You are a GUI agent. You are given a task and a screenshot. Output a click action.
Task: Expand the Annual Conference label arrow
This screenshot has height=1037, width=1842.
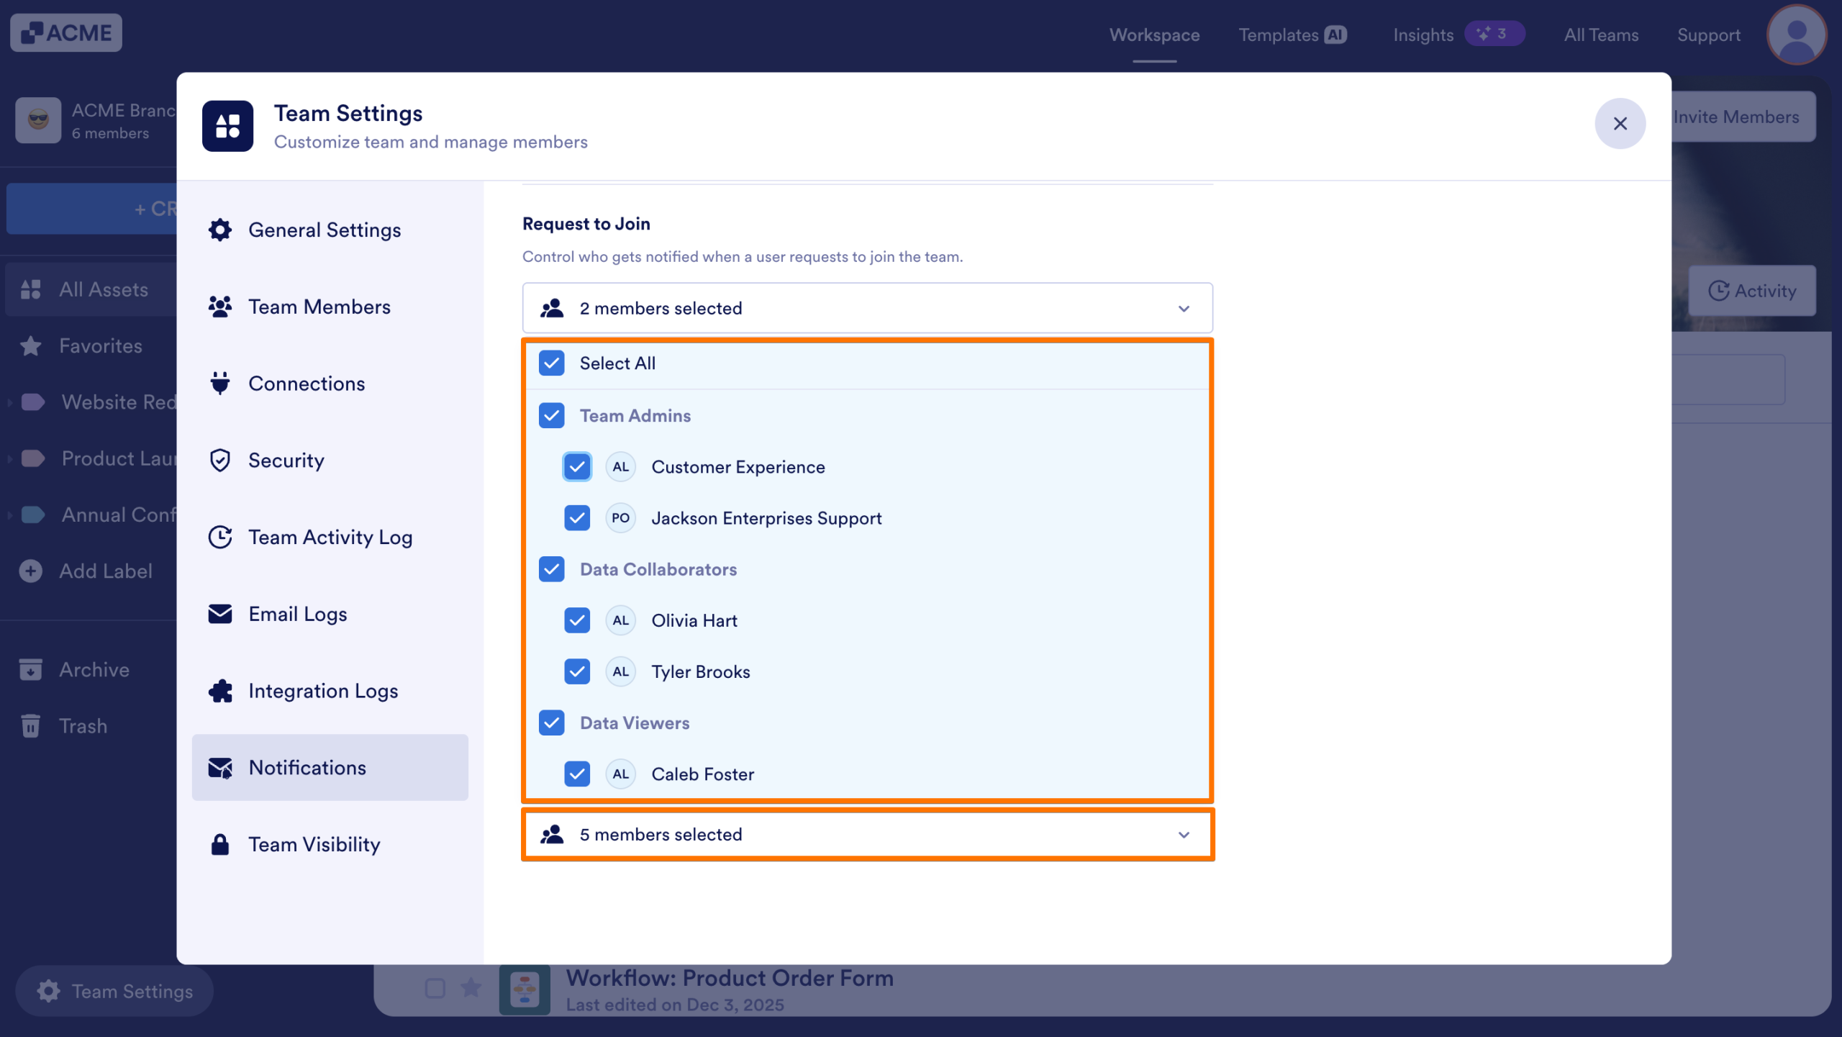[x=10, y=515]
